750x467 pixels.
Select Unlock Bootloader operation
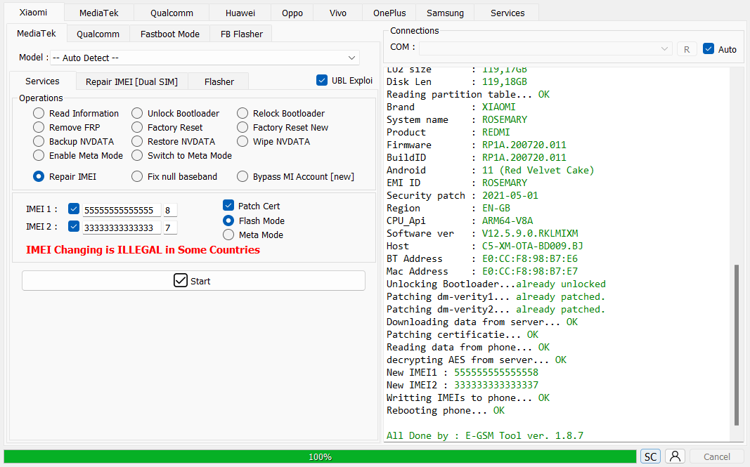tap(137, 113)
